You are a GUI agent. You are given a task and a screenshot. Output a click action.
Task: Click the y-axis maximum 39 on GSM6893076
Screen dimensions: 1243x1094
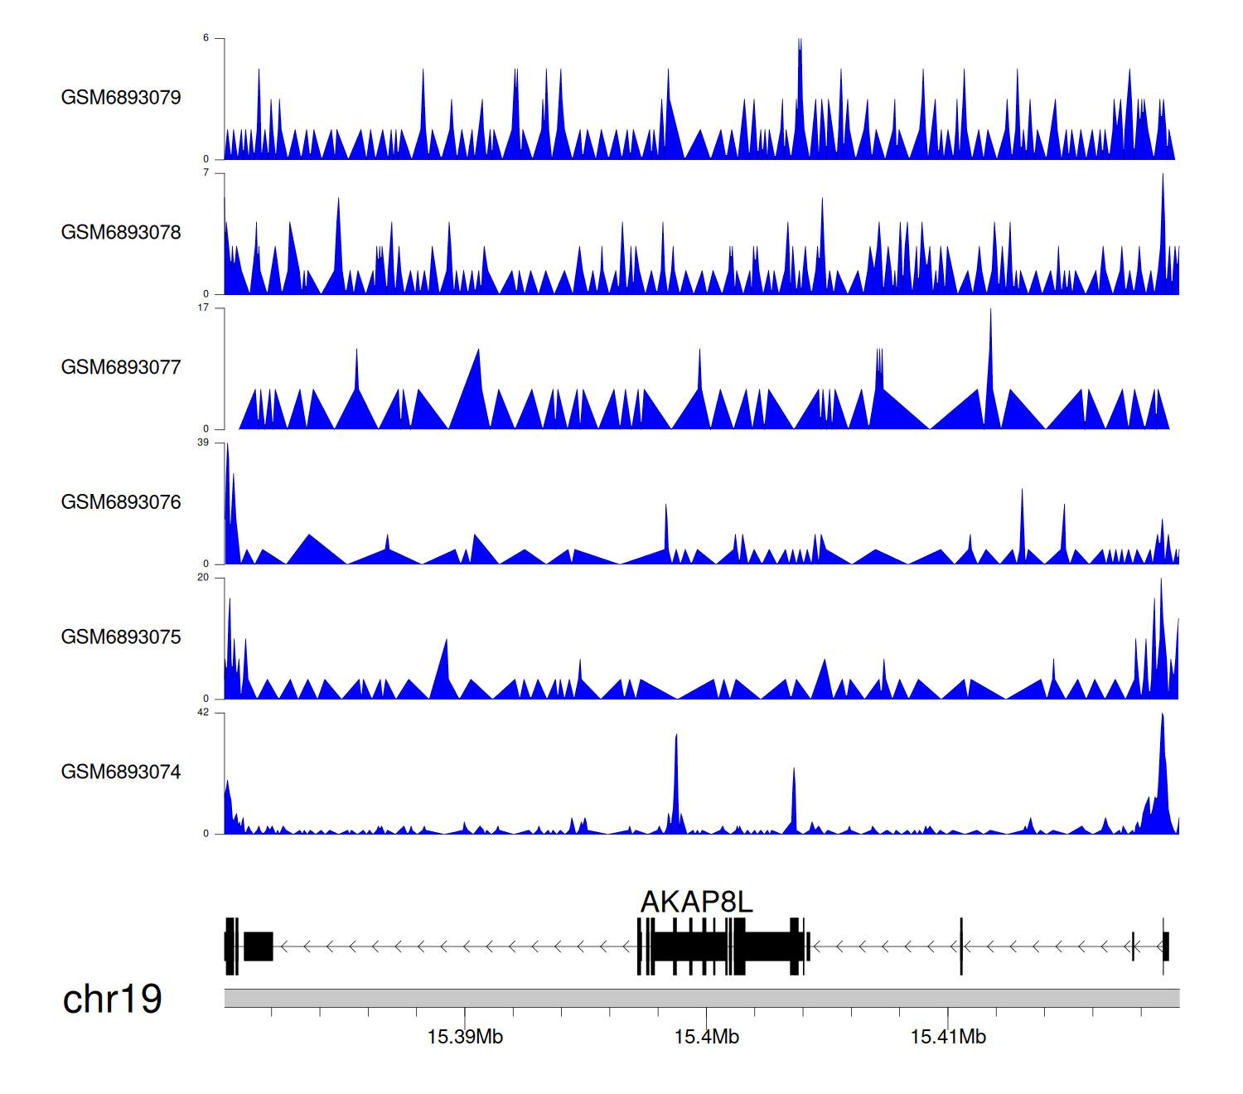tap(203, 443)
